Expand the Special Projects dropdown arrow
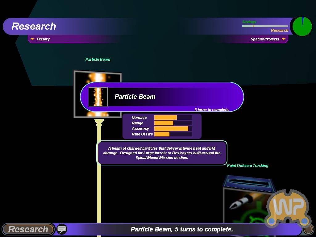Screen dimensions: 316x237 pos(283,39)
